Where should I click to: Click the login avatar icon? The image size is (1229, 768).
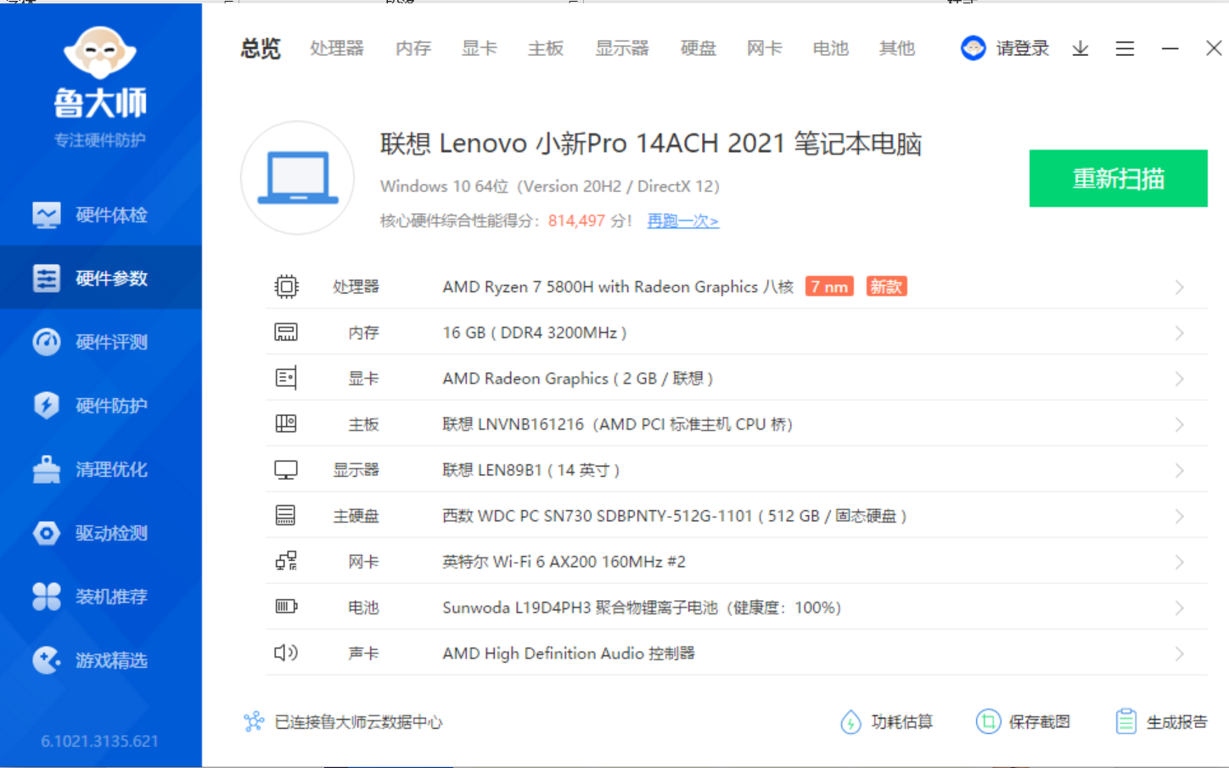tap(974, 48)
